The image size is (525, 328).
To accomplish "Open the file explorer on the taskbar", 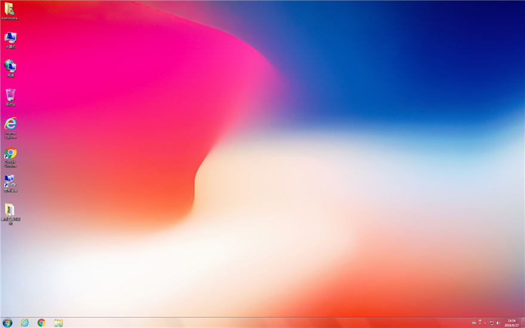I will [x=58, y=323].
